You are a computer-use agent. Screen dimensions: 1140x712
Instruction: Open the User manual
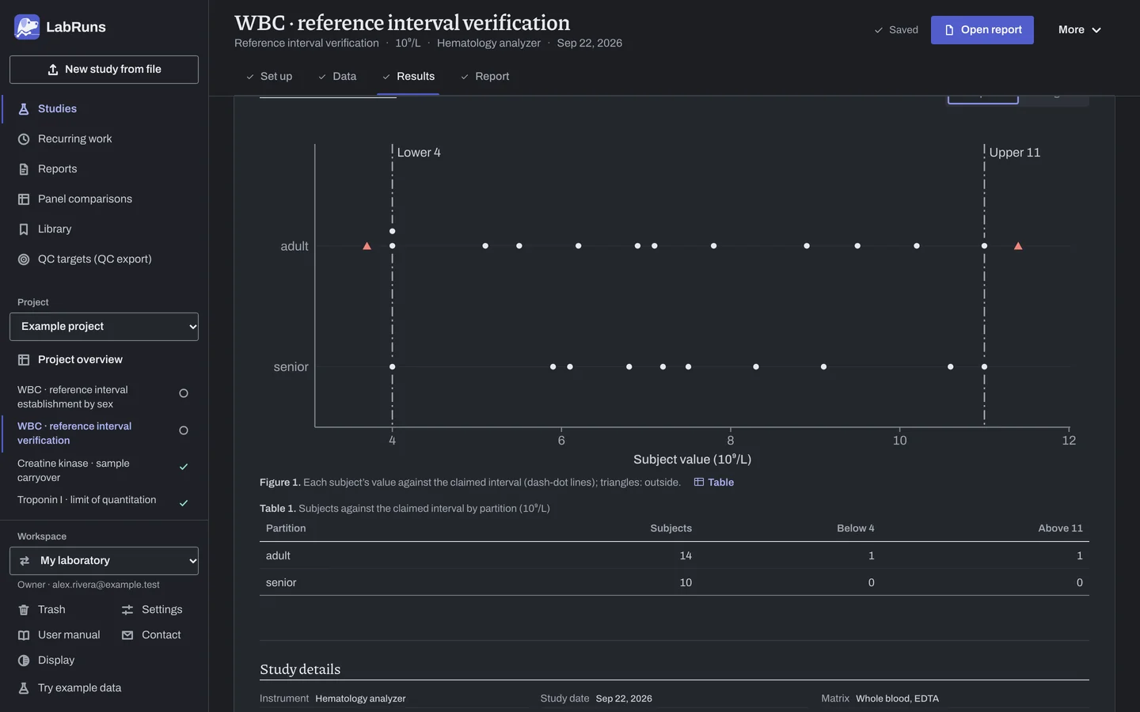pyautogui.click(x=59, y=635)
